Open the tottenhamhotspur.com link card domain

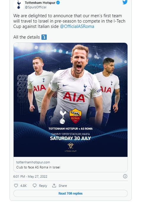33,162
